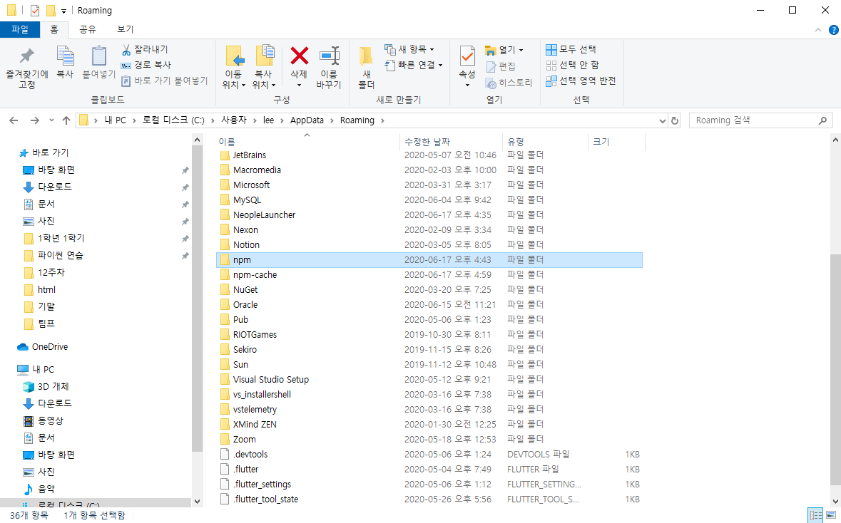Select the JetBrains folder icon
This screenshot has height=523, width=841.
[x=225, y=155]
